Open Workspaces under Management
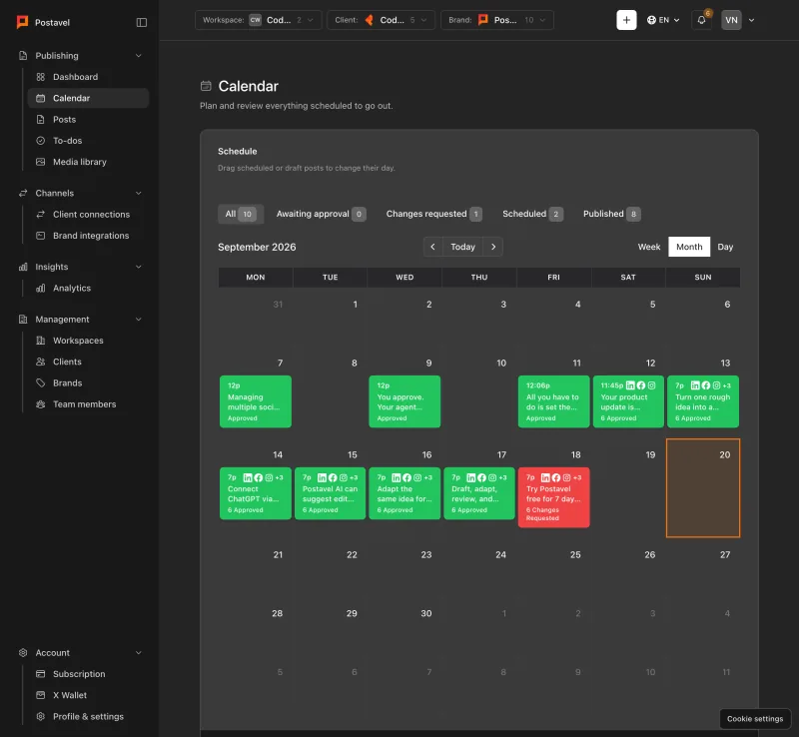799x737 pixels. tap(88, 341)
